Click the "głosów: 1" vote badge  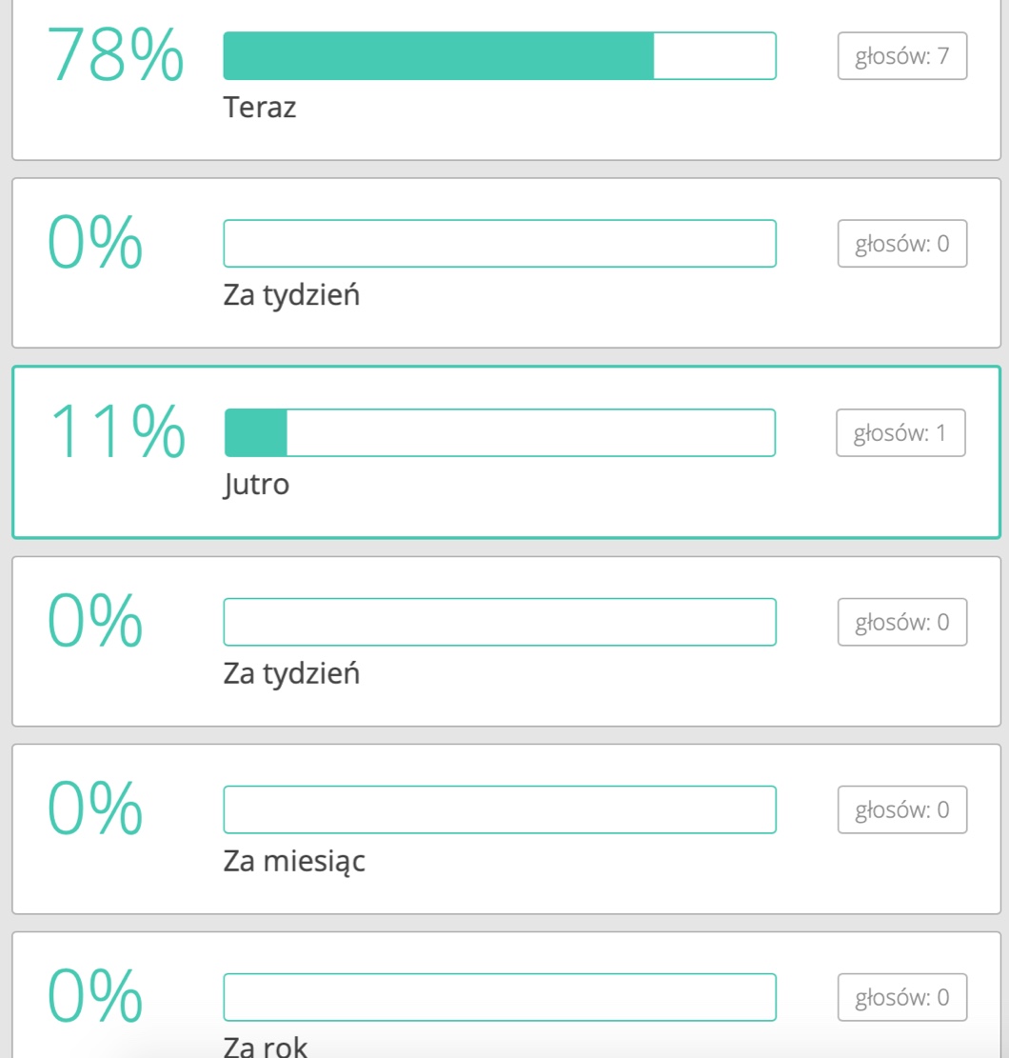click(900, 433)
